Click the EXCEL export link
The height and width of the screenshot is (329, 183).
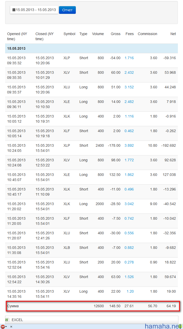pos(17,320)
